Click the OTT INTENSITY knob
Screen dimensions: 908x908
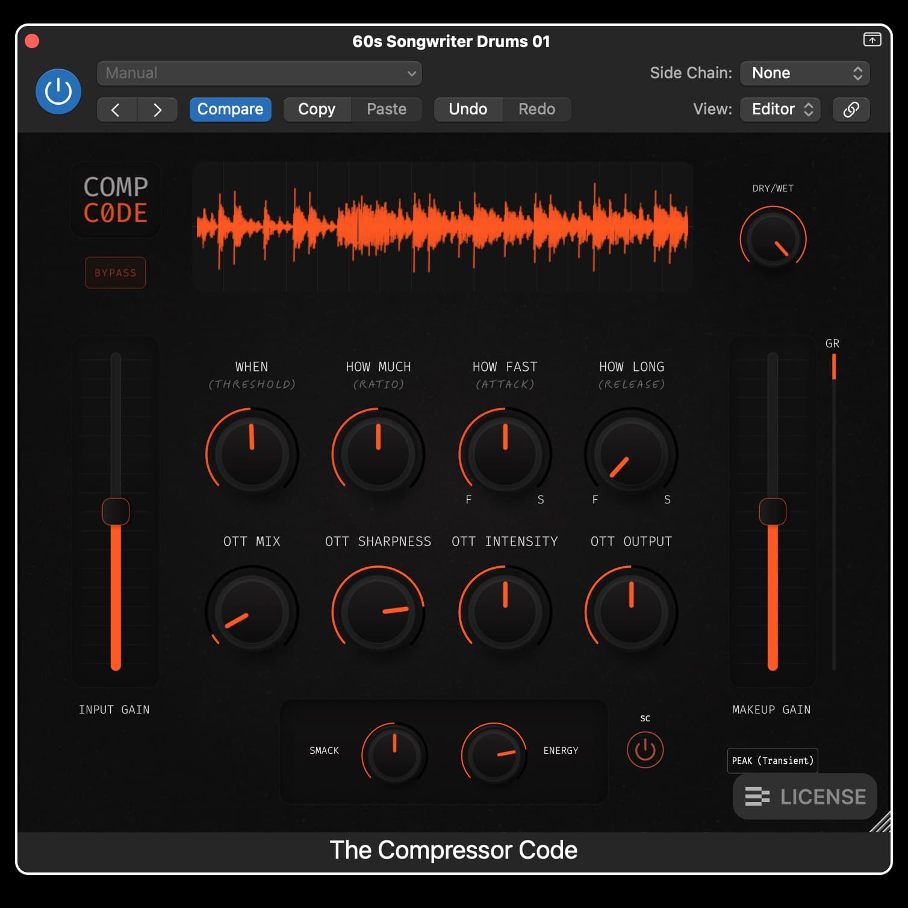505,611
